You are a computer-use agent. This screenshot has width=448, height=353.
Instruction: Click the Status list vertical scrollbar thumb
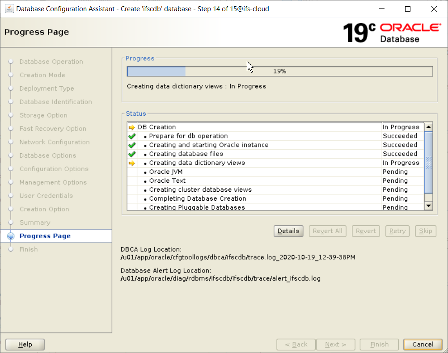428,162
